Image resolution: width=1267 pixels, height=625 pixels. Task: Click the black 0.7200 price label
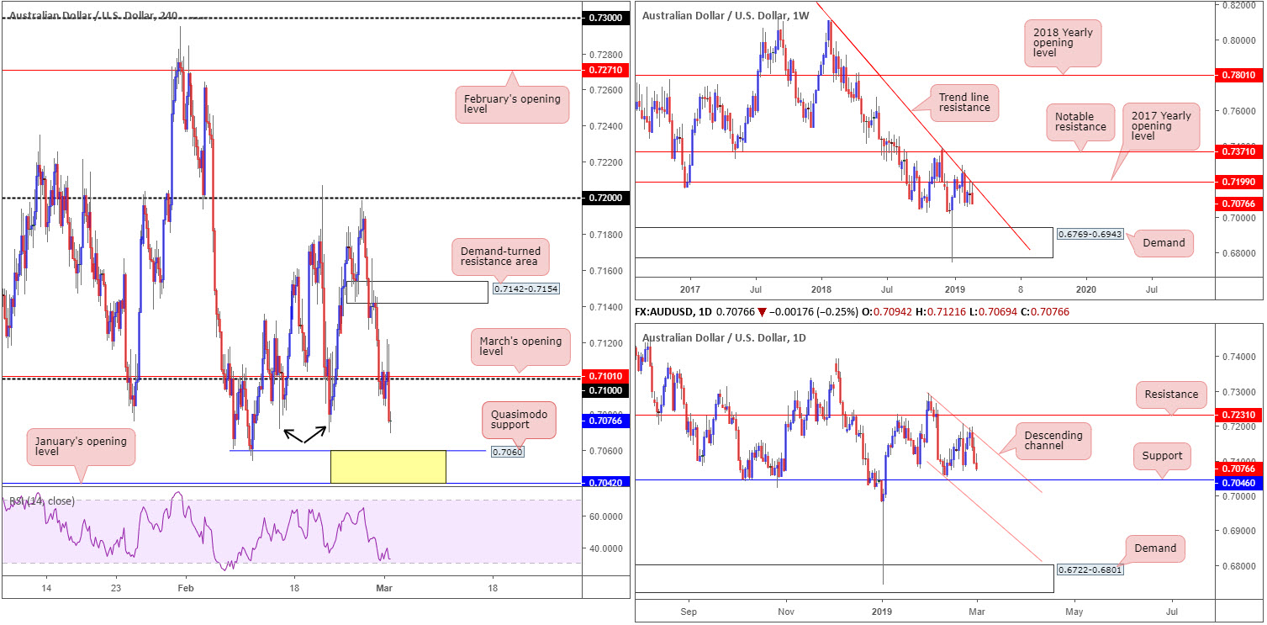[605, 198]
